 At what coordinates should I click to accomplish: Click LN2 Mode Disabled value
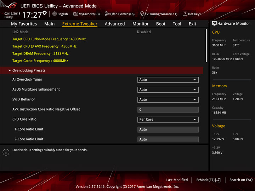(144, 32)
